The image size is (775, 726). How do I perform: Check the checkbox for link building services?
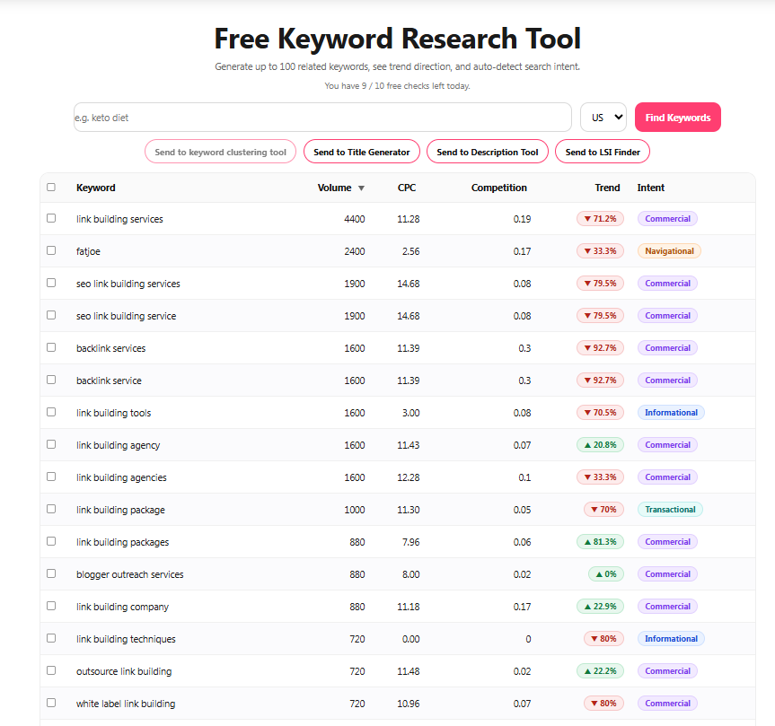tap(51, 217)
